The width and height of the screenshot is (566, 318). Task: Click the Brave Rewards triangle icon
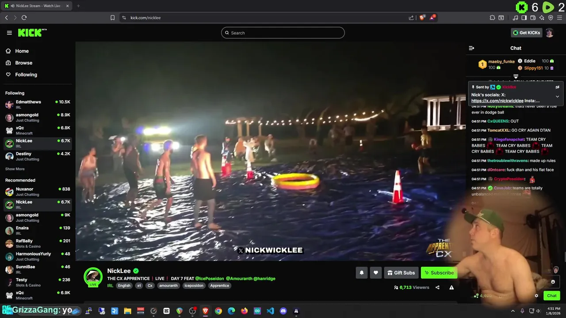click(432, 18)
